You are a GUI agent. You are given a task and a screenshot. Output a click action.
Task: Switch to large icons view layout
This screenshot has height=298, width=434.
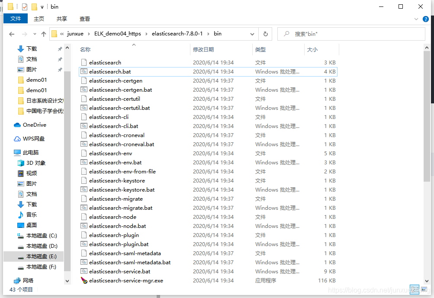coord(424,290)
